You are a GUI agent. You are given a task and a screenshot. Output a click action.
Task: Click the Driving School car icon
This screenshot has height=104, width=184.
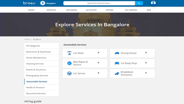click(x=117, y=53)
